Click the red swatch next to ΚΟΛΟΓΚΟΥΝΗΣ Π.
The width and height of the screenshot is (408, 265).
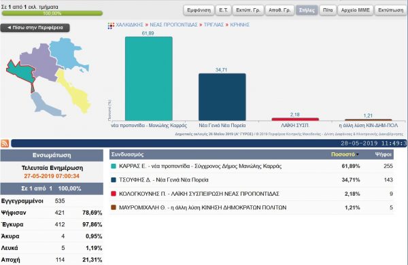point(113,194)
